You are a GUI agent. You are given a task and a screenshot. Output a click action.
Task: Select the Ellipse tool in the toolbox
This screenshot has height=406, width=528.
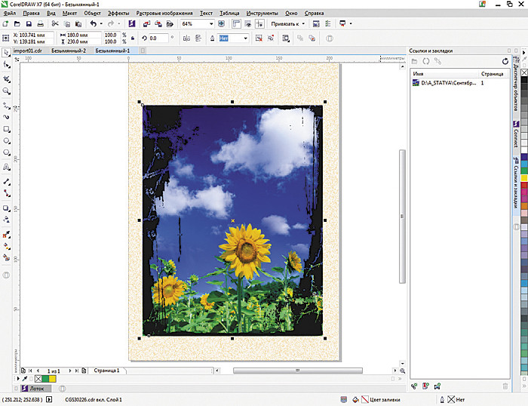[6, 142]
